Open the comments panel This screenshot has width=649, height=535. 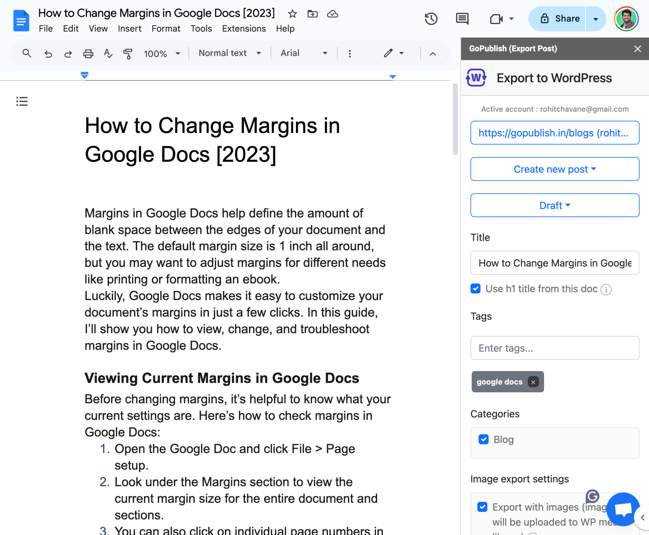point(462,19)
